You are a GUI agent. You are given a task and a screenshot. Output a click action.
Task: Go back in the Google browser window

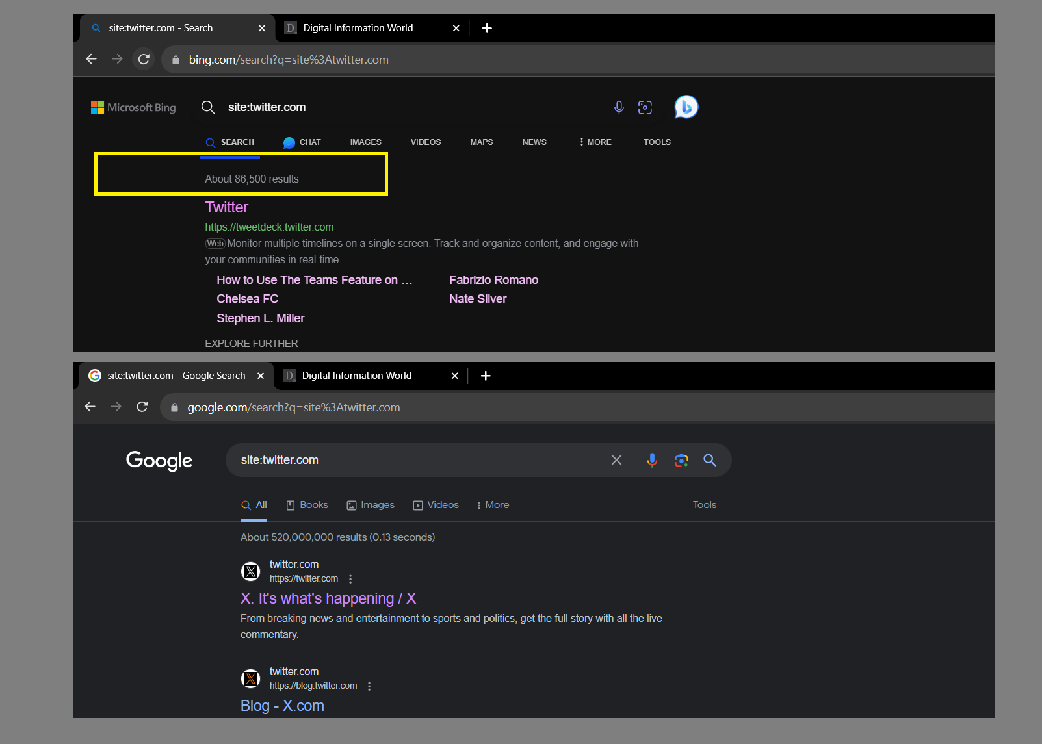(90, 407)
